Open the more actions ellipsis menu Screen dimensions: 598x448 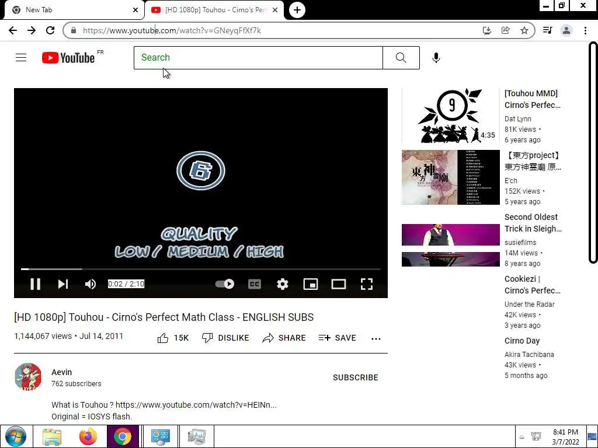(376, 339)
